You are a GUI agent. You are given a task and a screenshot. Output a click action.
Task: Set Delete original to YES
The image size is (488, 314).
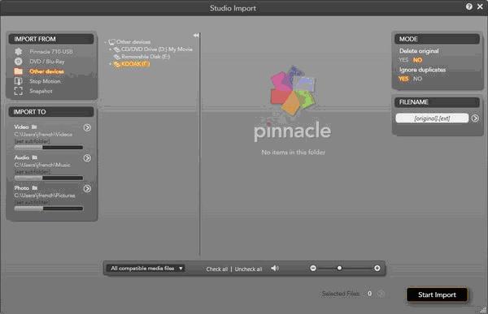[x=403, y=60]
